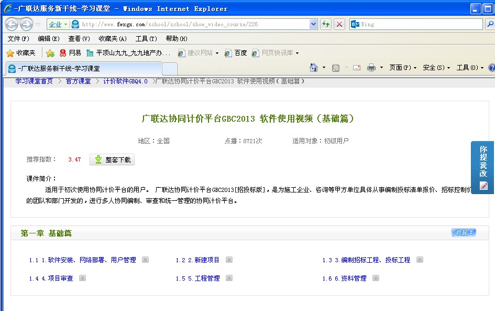Image resolution: width=495 pixels, height=311 pixels.
Task: Open the Print options dropdown arrow
Action: pyautogui.click(x=381, y=68)
